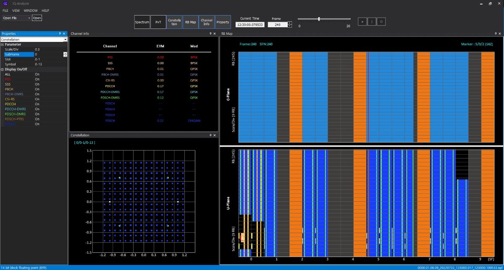This screenshot has height=270, width=504.
Task: Click the .iqd file name in status bar
Action: point(459,267)
